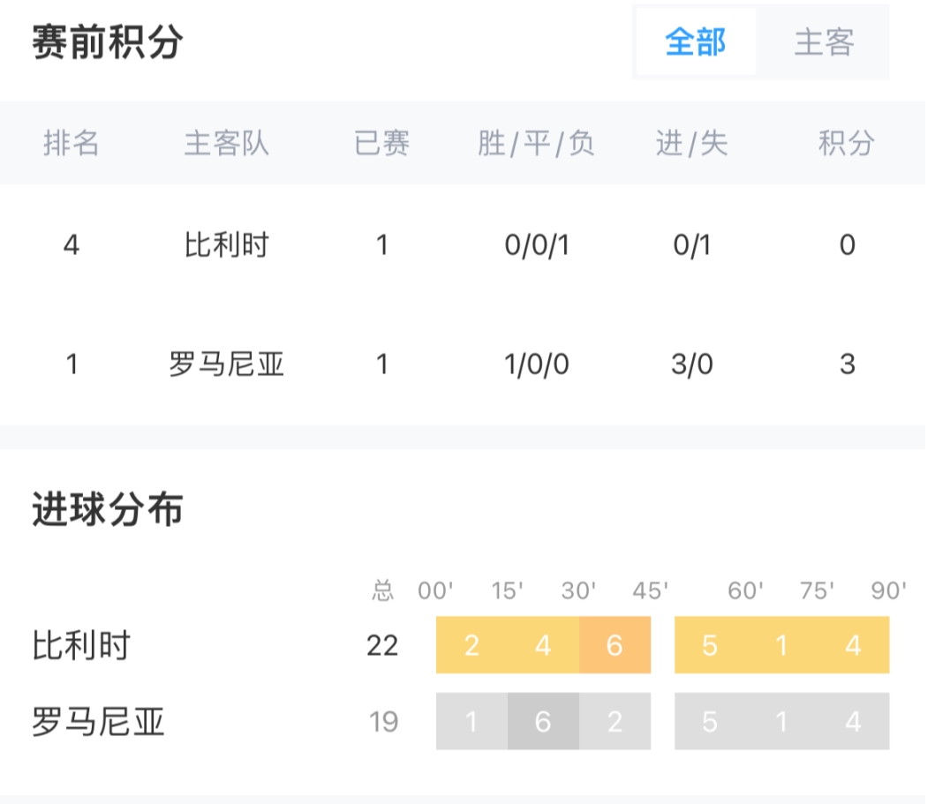Tap the dark gray 罗马尼亚 15'-30' cell showing 6
Image resolution: width=935 pixels, height=804 pixels.
(543, 722)
